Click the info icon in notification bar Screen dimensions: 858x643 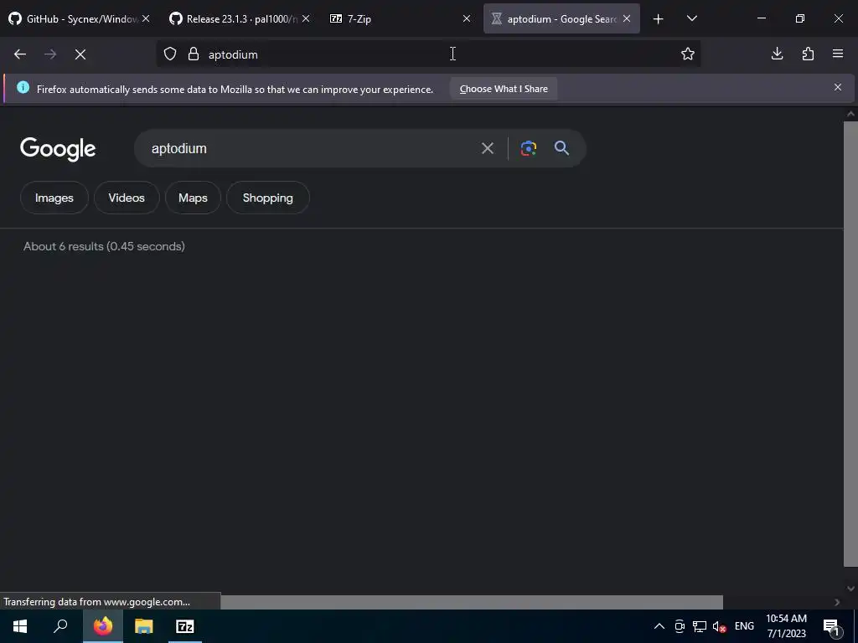[x=23, y=87]
